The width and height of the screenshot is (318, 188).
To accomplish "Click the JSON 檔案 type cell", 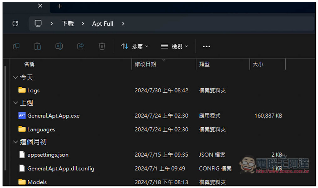I will (x=212, y=155).
